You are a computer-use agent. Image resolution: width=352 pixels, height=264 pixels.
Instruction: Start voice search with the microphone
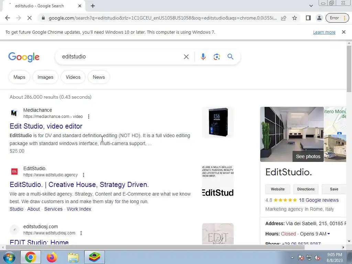203,57
